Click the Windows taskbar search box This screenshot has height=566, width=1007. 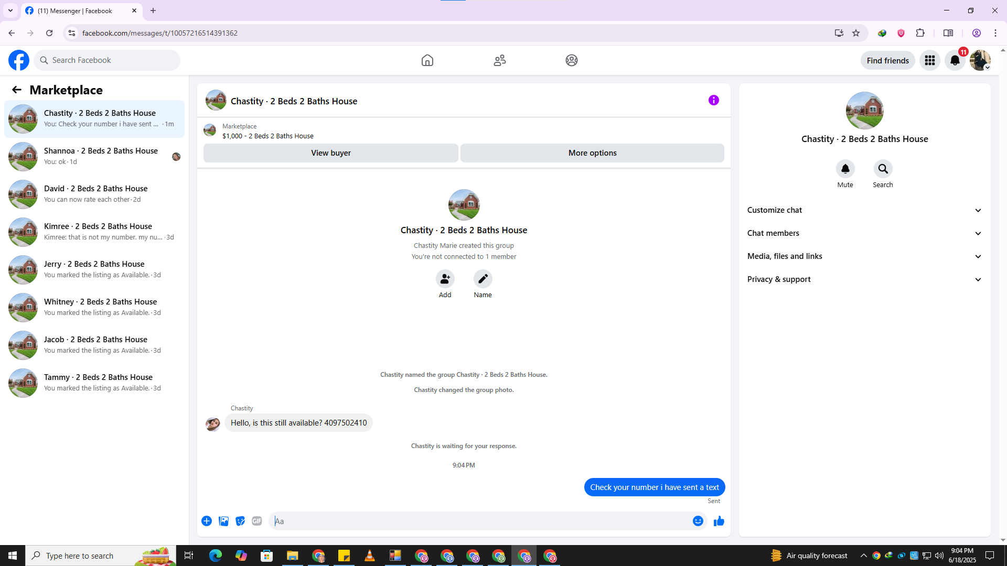pos(101,556)
